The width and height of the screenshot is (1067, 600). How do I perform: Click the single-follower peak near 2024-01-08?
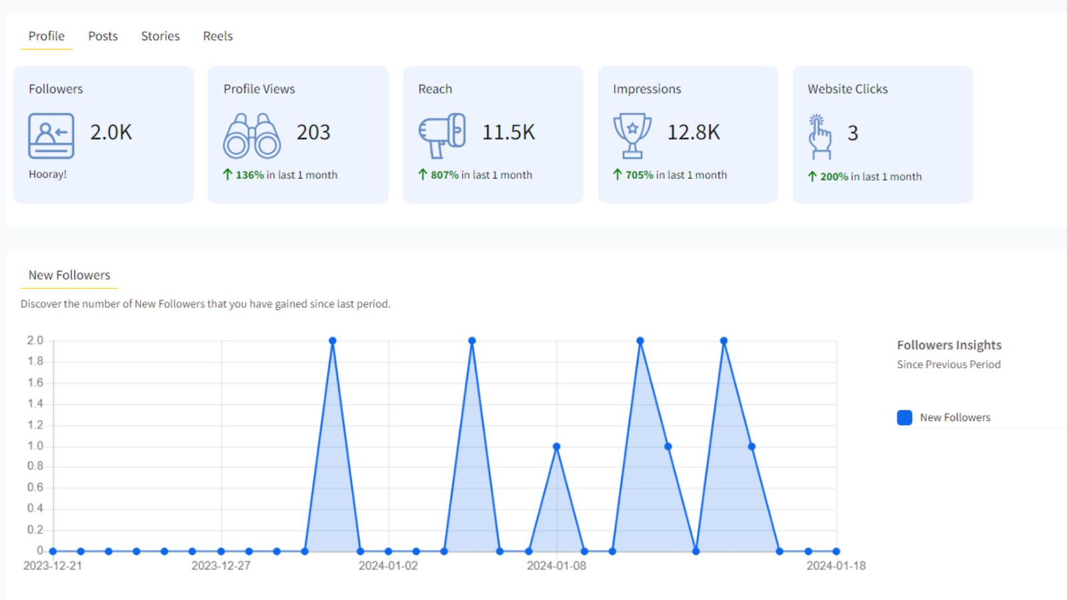[556, 447]
